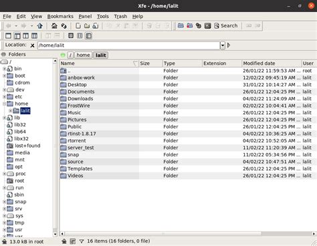This screenshot has height=246, width=317.
Task: Open the Help menu
Action: pos(138,17)
